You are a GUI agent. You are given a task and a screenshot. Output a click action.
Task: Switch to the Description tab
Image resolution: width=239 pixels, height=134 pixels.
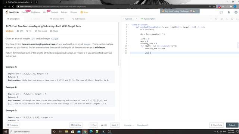pyautogui.click(x=13, y=19)
